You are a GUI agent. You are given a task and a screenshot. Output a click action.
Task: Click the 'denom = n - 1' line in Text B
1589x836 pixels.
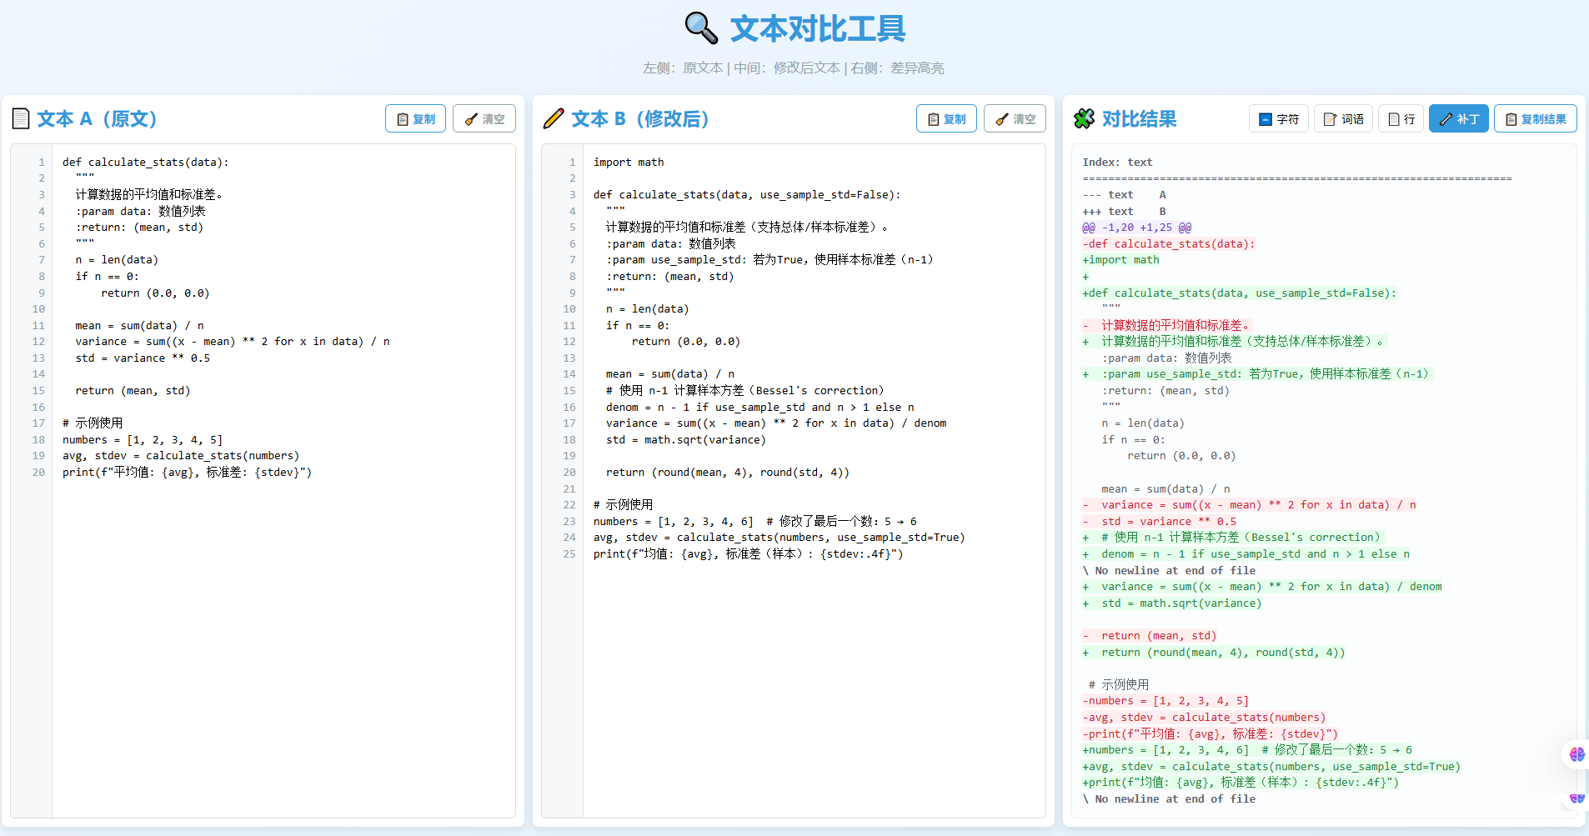760,408
